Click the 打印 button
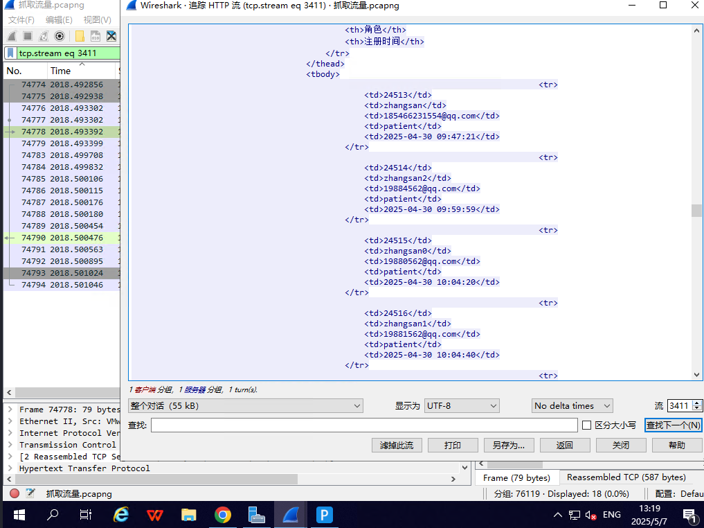 click(453, 446)
